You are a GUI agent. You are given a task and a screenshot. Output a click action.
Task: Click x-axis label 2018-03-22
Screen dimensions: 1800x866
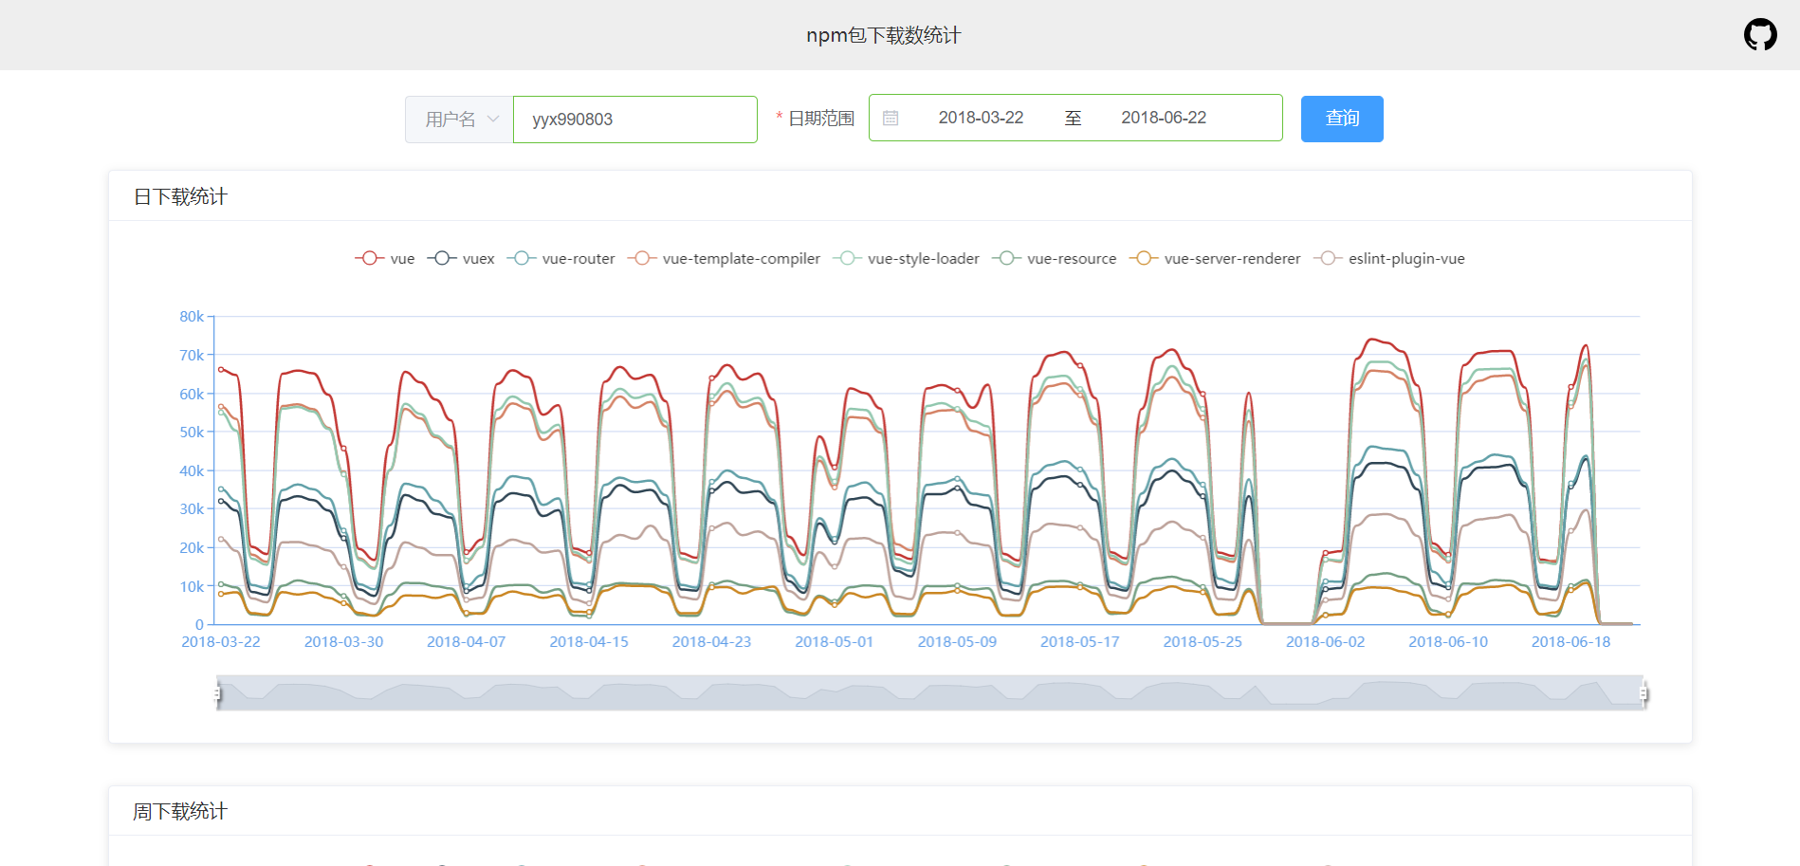221,642
